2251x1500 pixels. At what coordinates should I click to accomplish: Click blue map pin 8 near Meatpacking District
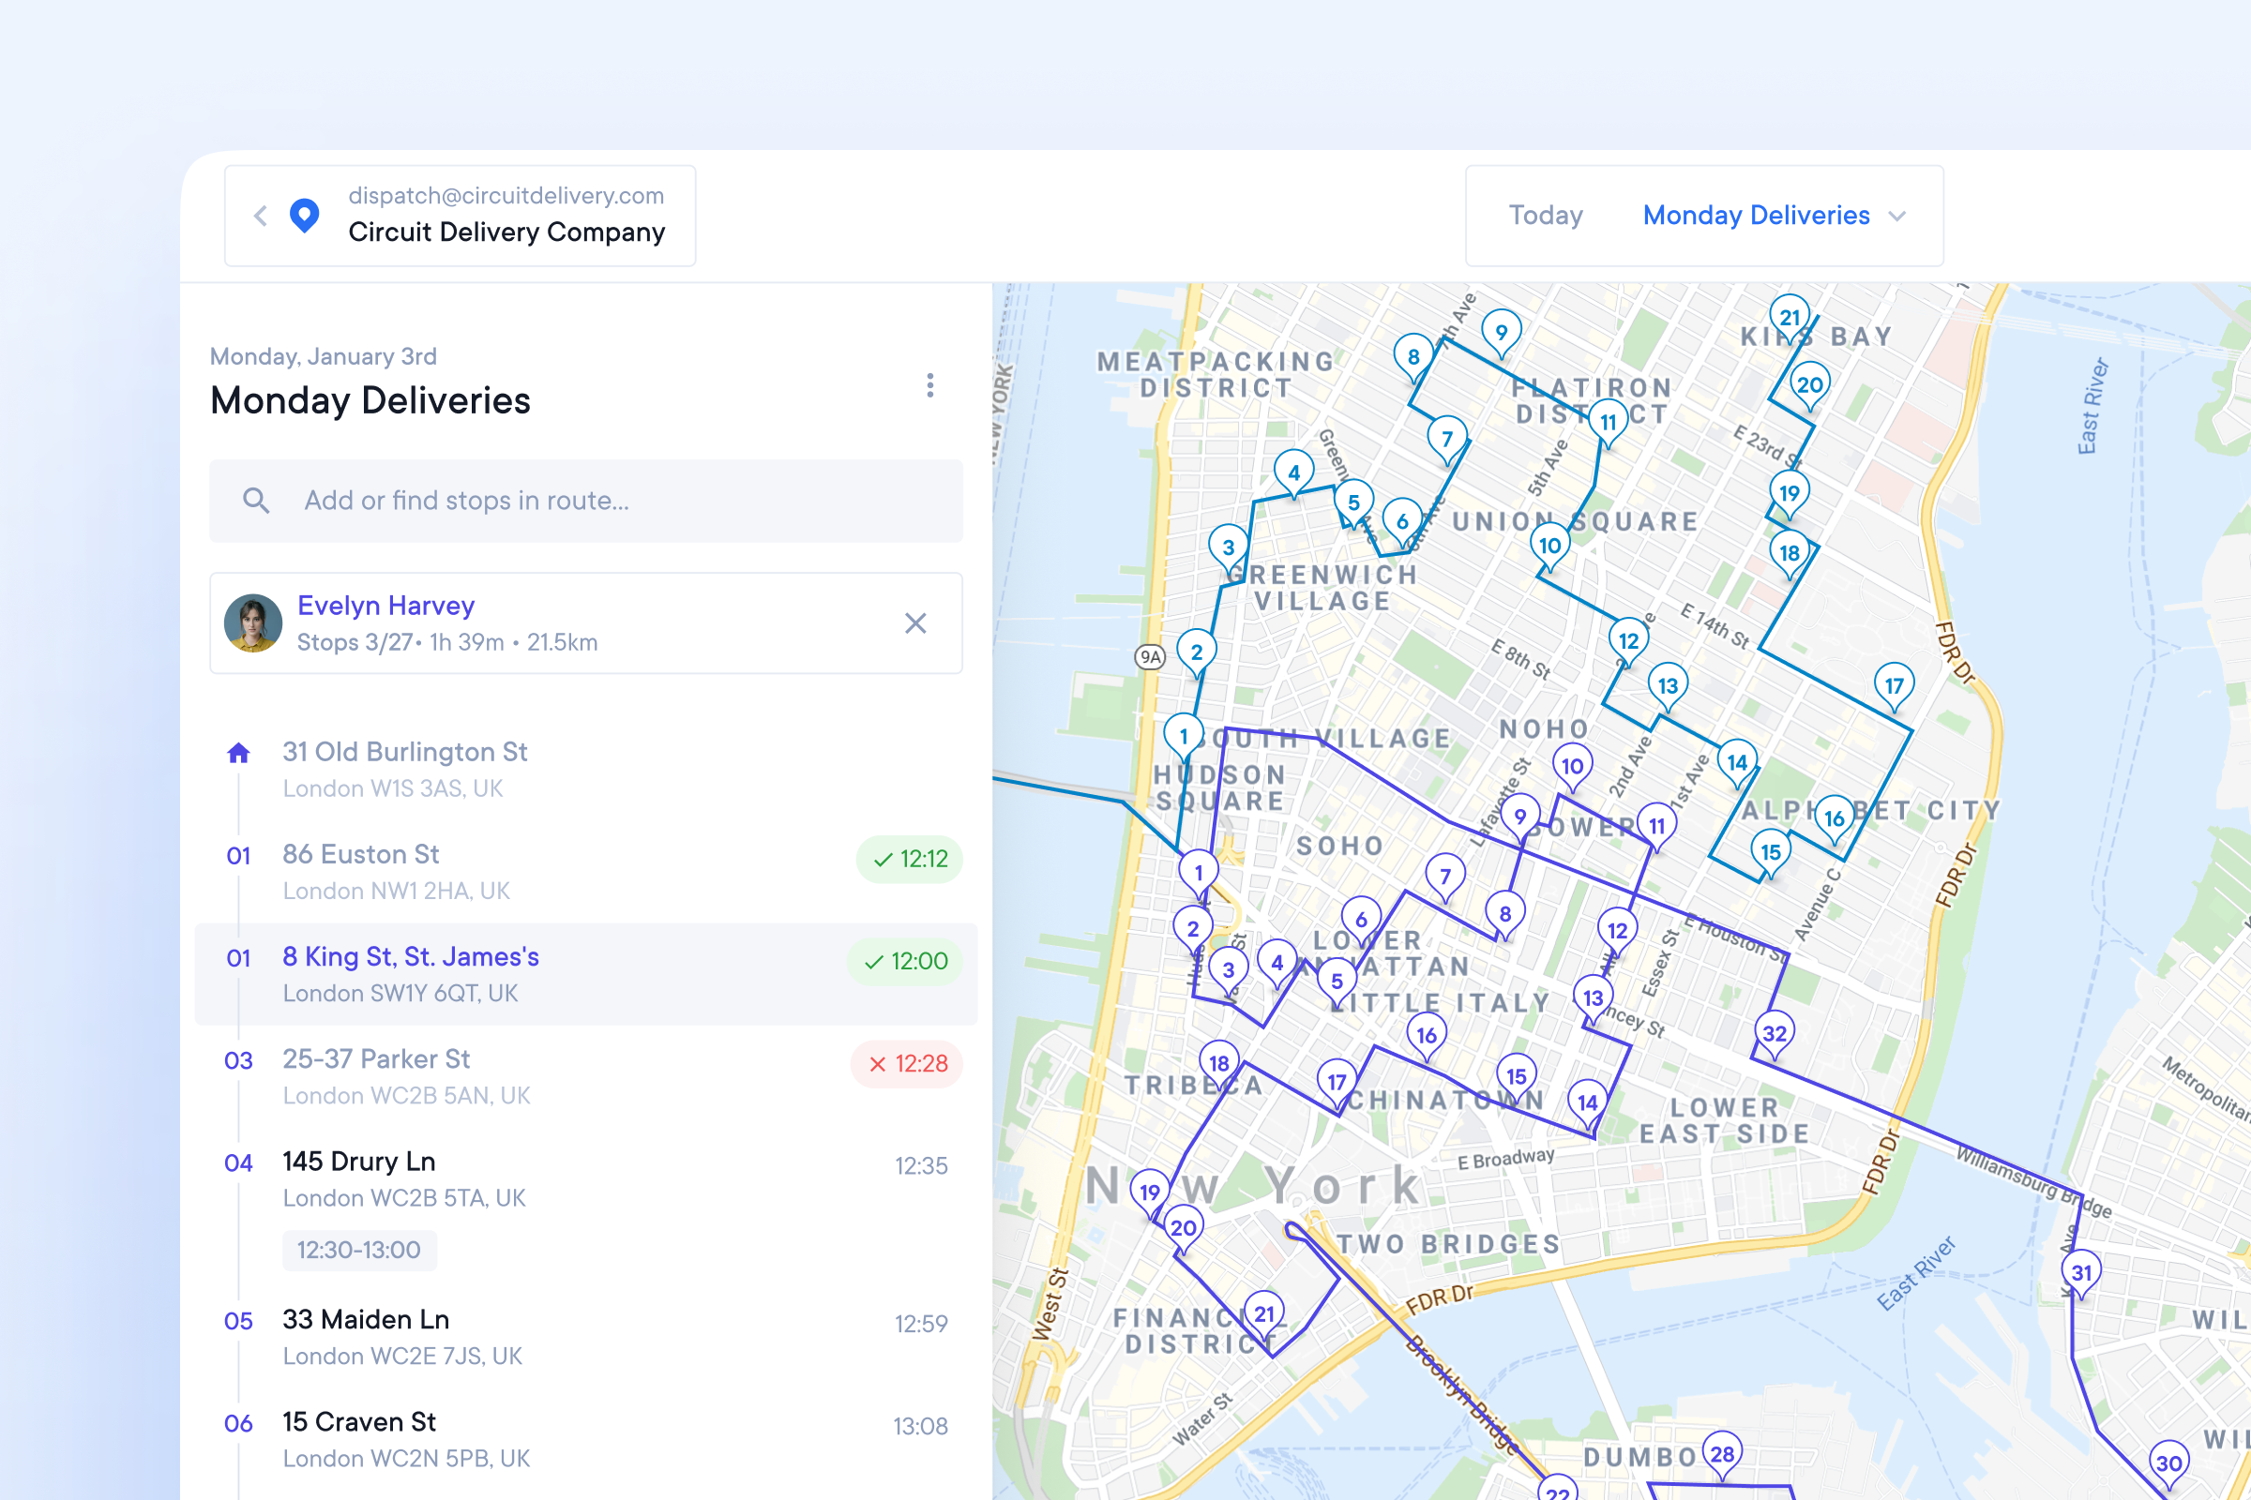pyautogui.click(x=1413, y=357)
